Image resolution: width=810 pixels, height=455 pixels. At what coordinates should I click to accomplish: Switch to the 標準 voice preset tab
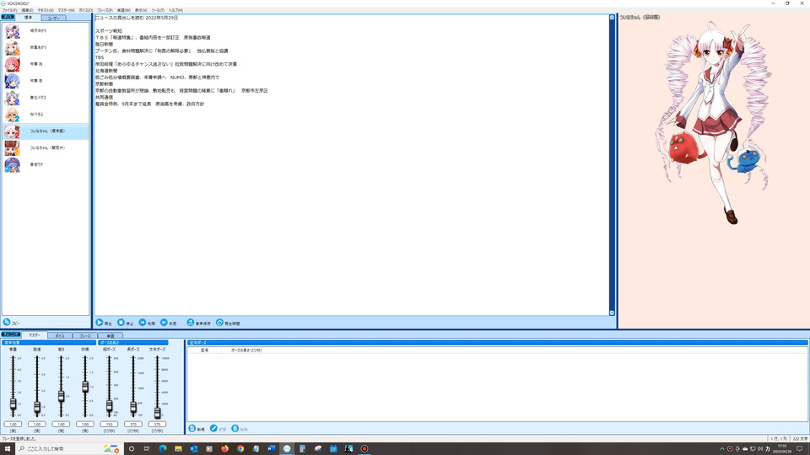[29, 18]
